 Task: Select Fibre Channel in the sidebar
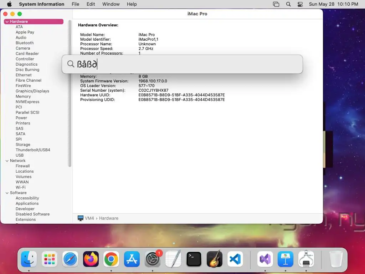point(29,80)
